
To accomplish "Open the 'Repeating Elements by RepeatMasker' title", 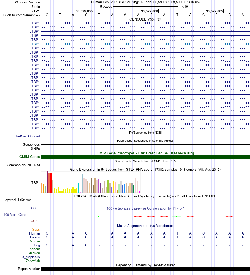I will (145, 265).
